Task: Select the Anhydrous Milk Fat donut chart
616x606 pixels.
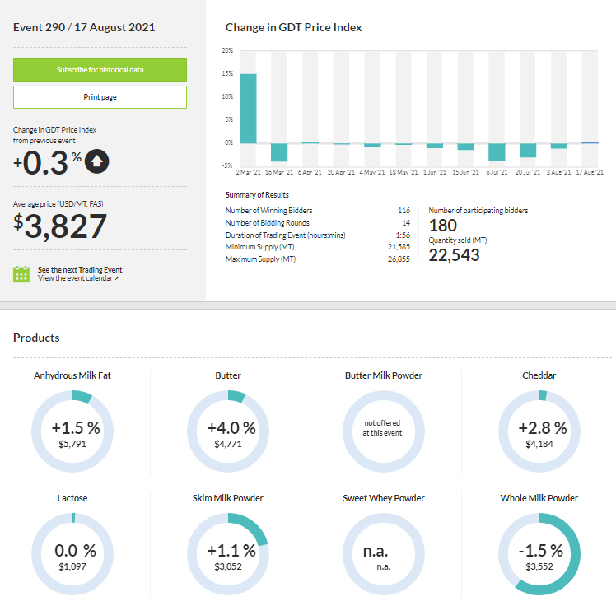Action: pos(72,431)
